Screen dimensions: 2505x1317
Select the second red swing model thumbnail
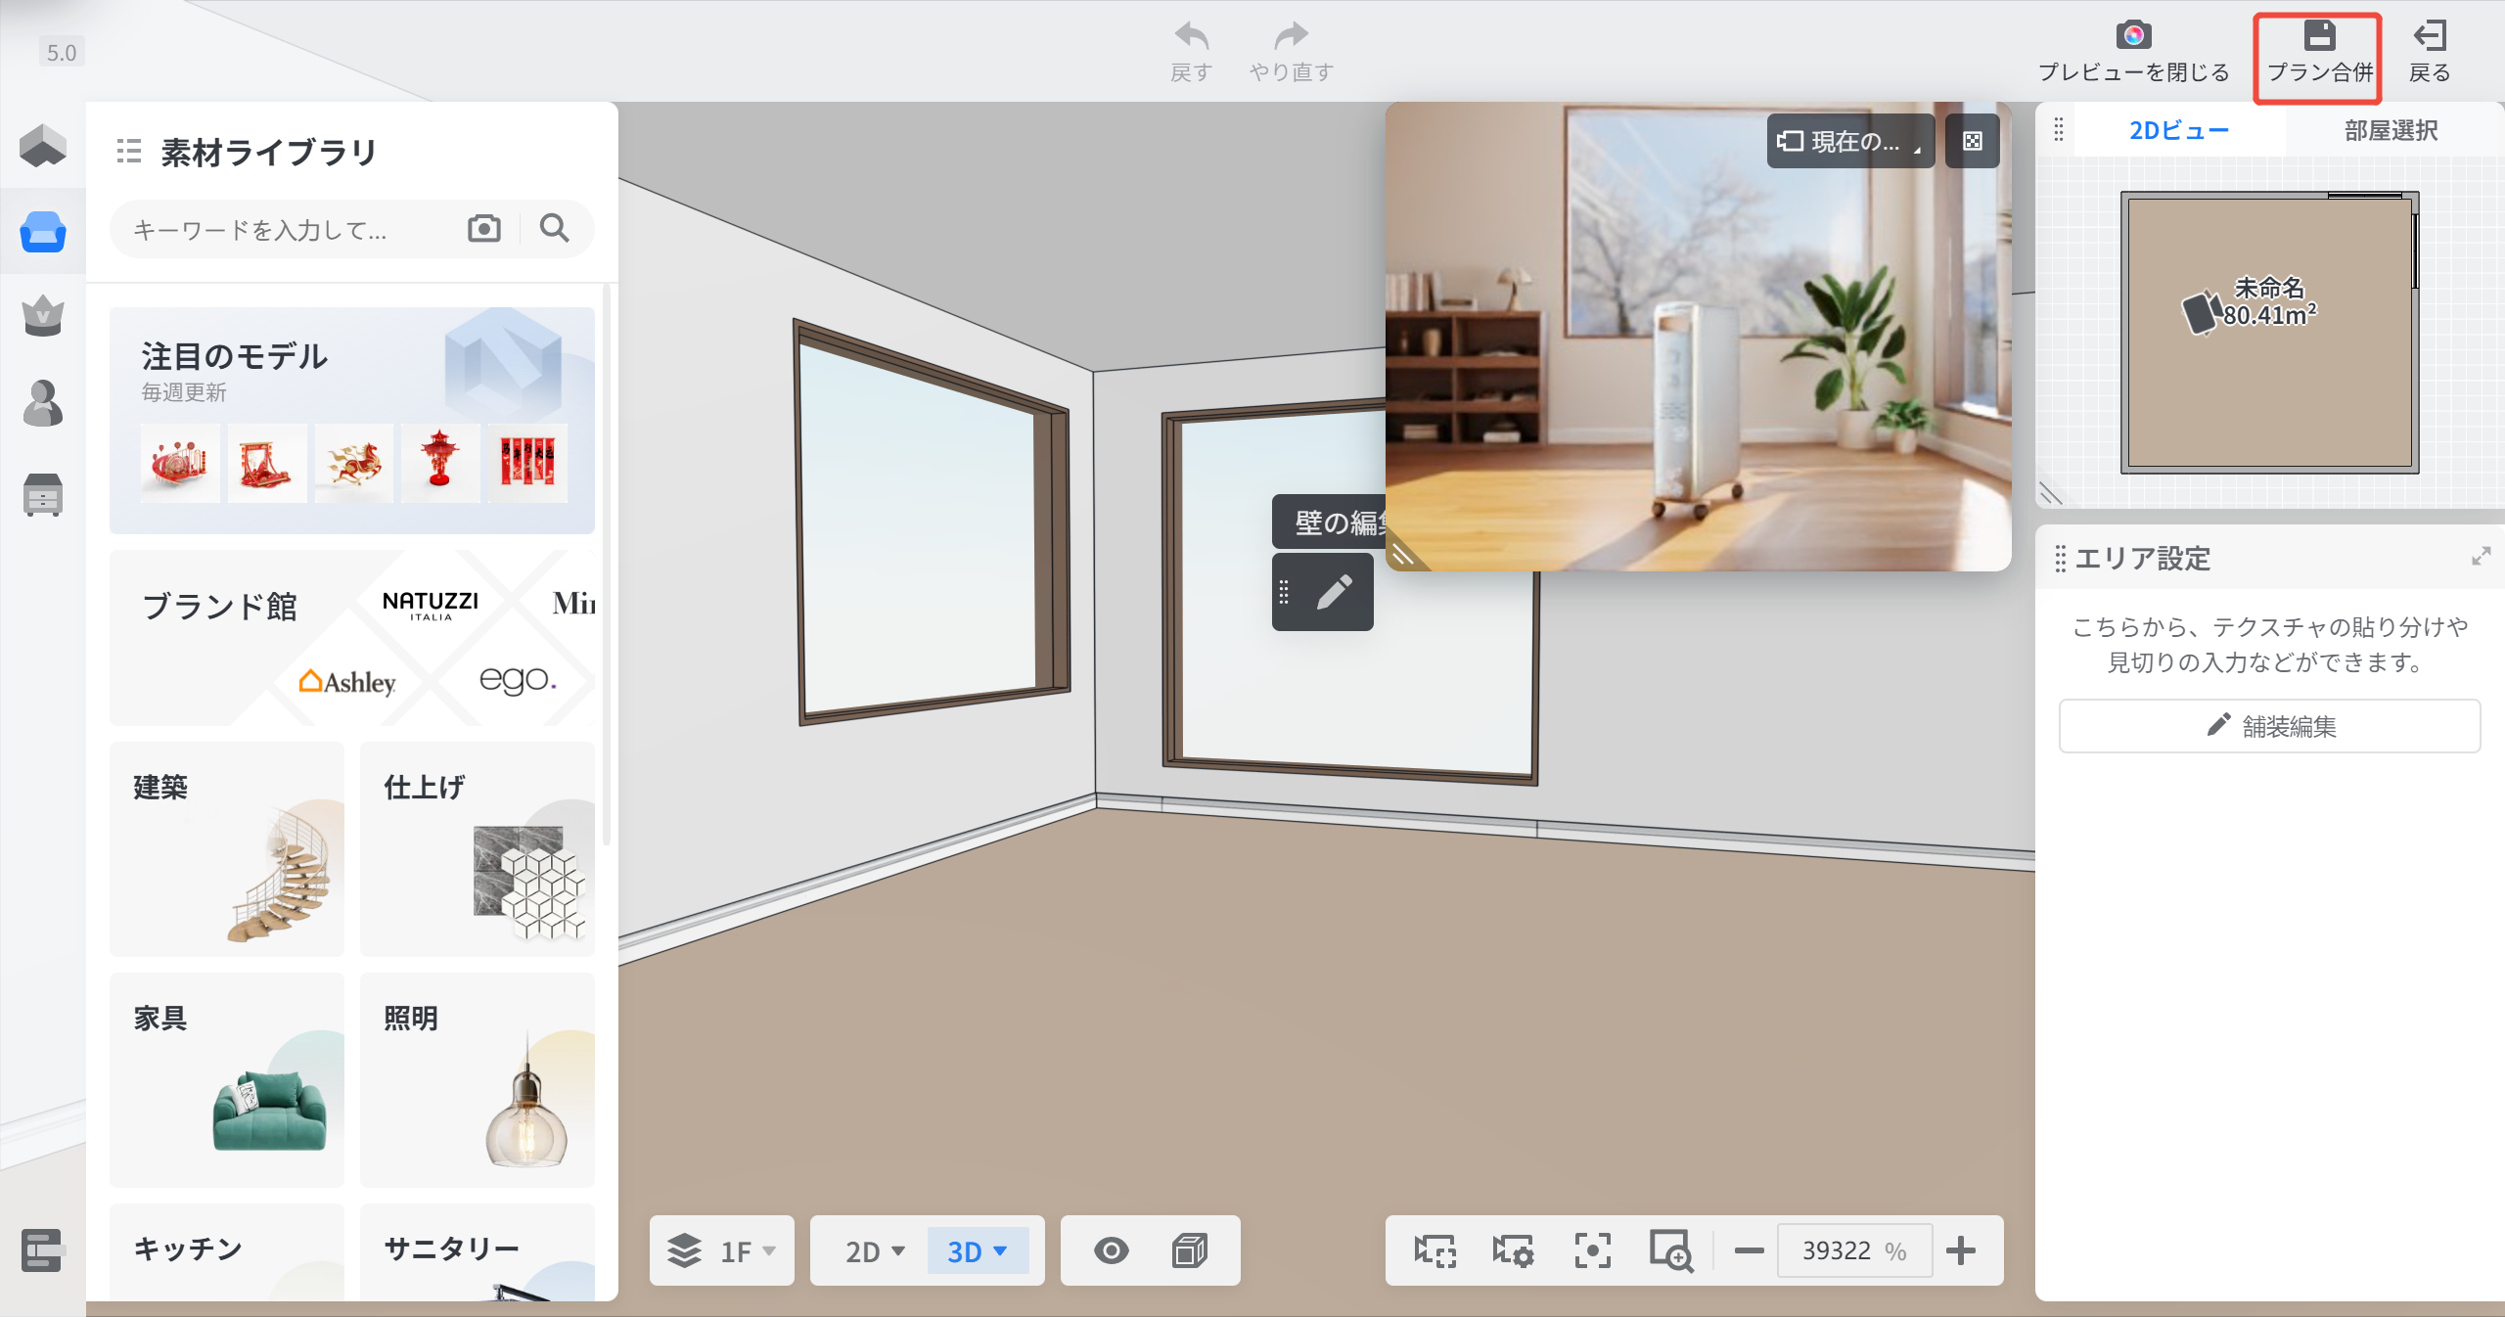267,463
